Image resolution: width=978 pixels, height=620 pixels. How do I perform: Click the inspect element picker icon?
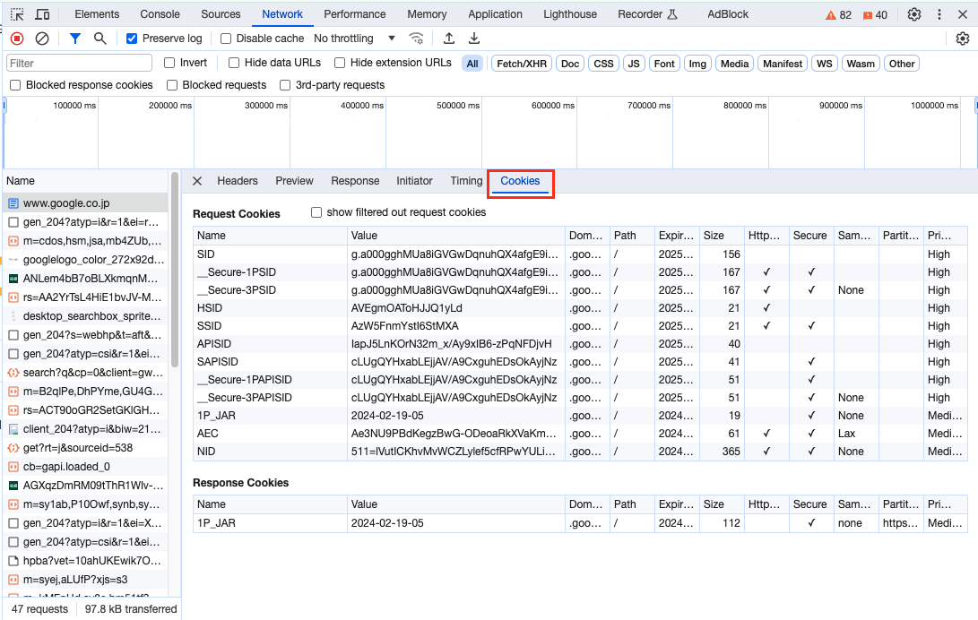(17, 14)
